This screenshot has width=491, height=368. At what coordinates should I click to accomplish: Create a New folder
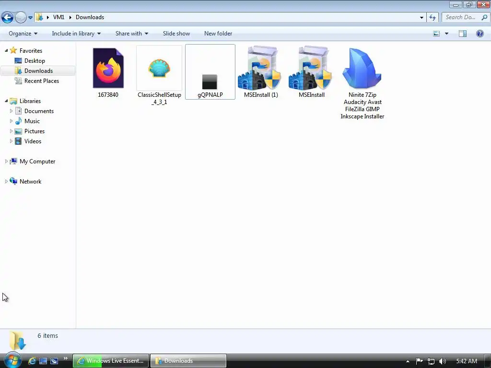click(218, 34)
